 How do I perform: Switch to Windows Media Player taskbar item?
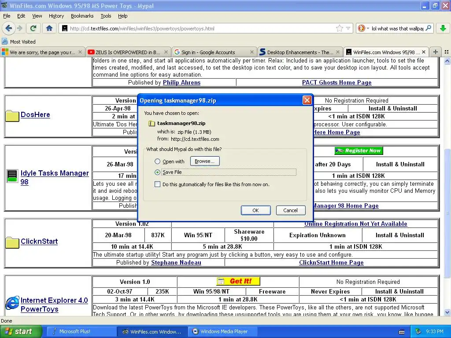tap(223, 331)
